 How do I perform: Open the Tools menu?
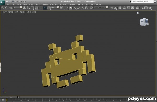13,4
